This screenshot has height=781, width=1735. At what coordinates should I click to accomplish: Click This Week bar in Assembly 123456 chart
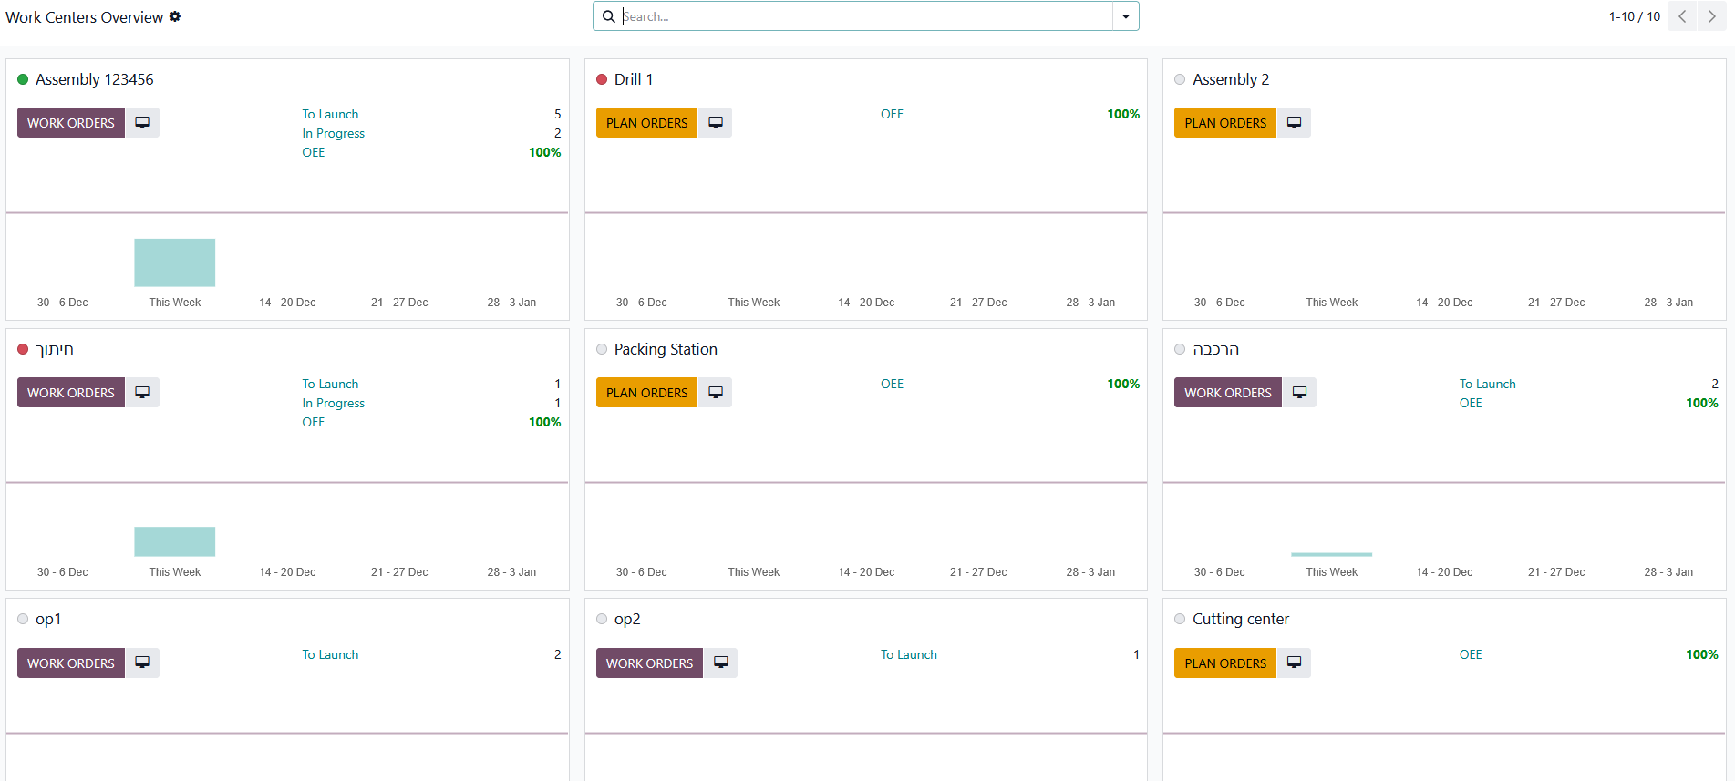coord(175,263)
